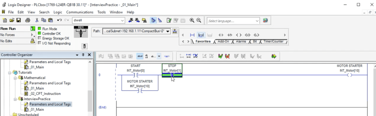The image size is (376, 116).
Task: Switch to the Add-On instruction tab
Action: click(223, 41)
